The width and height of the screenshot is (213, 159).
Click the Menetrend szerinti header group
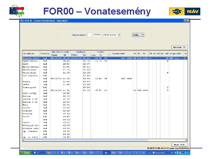click(60, 52)
